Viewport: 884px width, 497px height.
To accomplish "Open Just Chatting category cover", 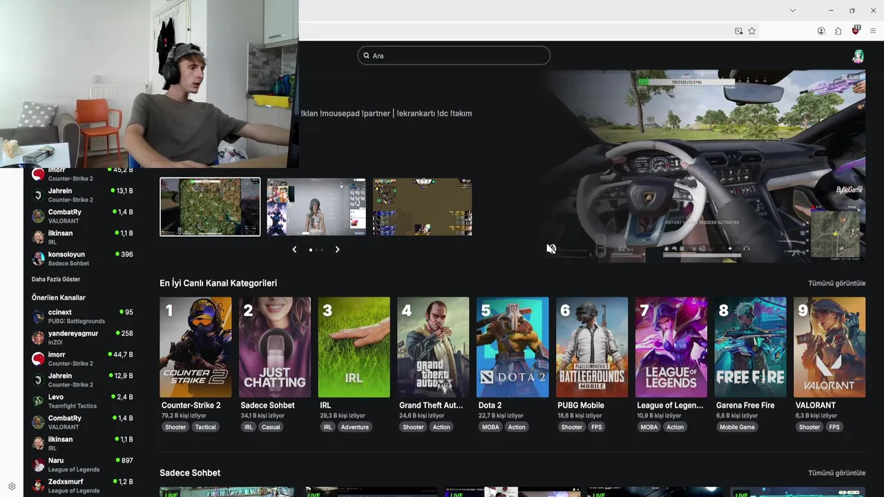I will [275, 347].
